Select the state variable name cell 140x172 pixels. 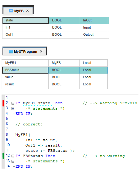[25, 20]
